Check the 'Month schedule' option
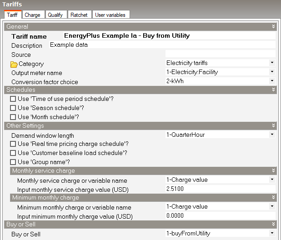 pyautogui.click(x=13, y=117)
